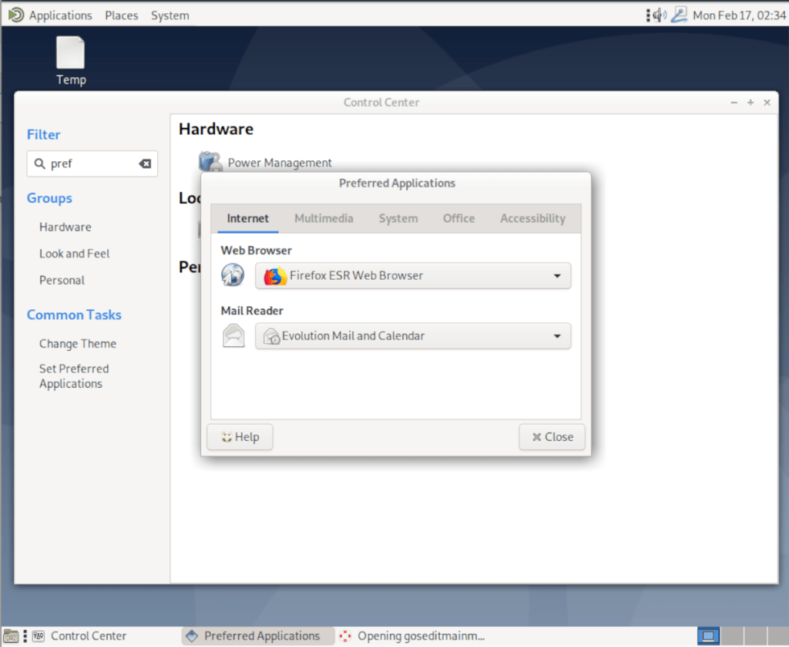Expand the System tab in Preferred Applications
This screenshot has height=647, width=789.
pyautogui.click(x=398, y=218)
